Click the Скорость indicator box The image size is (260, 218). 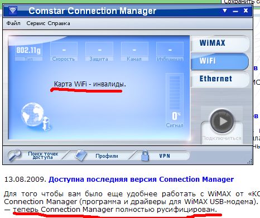coord(64,51)
